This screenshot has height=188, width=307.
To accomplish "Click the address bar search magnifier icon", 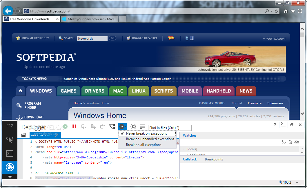I will (x=267, y=11).
